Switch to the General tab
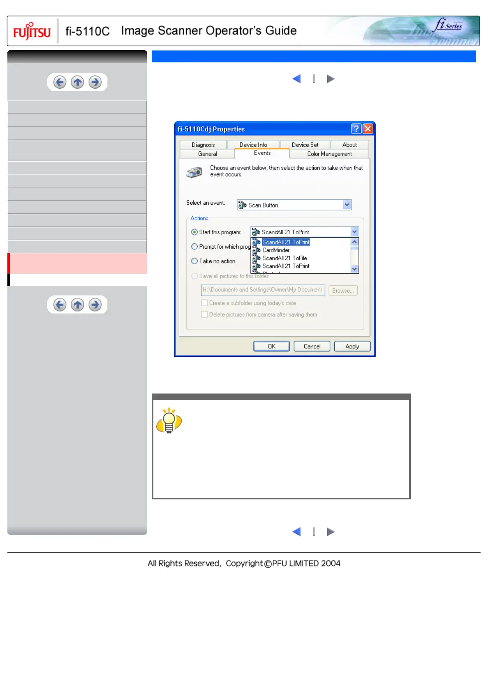This screenshot has height=691, width=488. [x=208, y=154]
